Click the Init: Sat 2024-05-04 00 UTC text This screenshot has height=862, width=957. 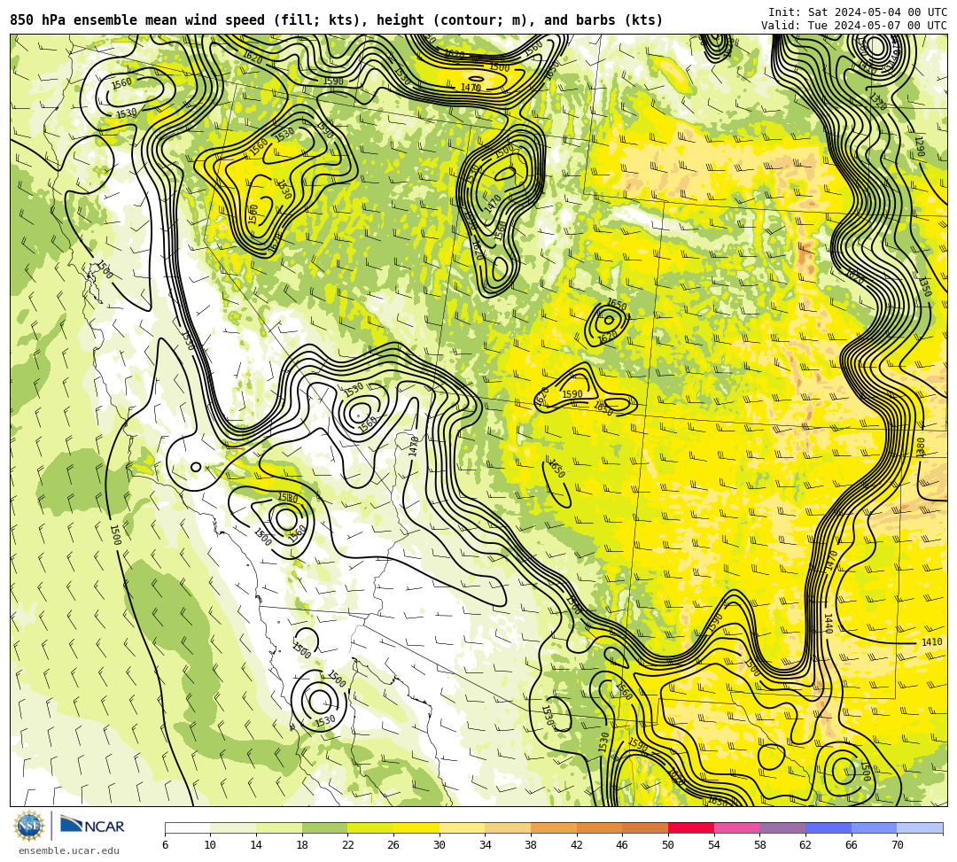(858, 12)
